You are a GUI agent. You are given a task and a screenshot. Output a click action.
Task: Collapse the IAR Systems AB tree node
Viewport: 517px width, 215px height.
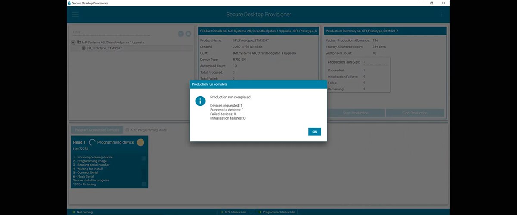(x=73, y=42)
